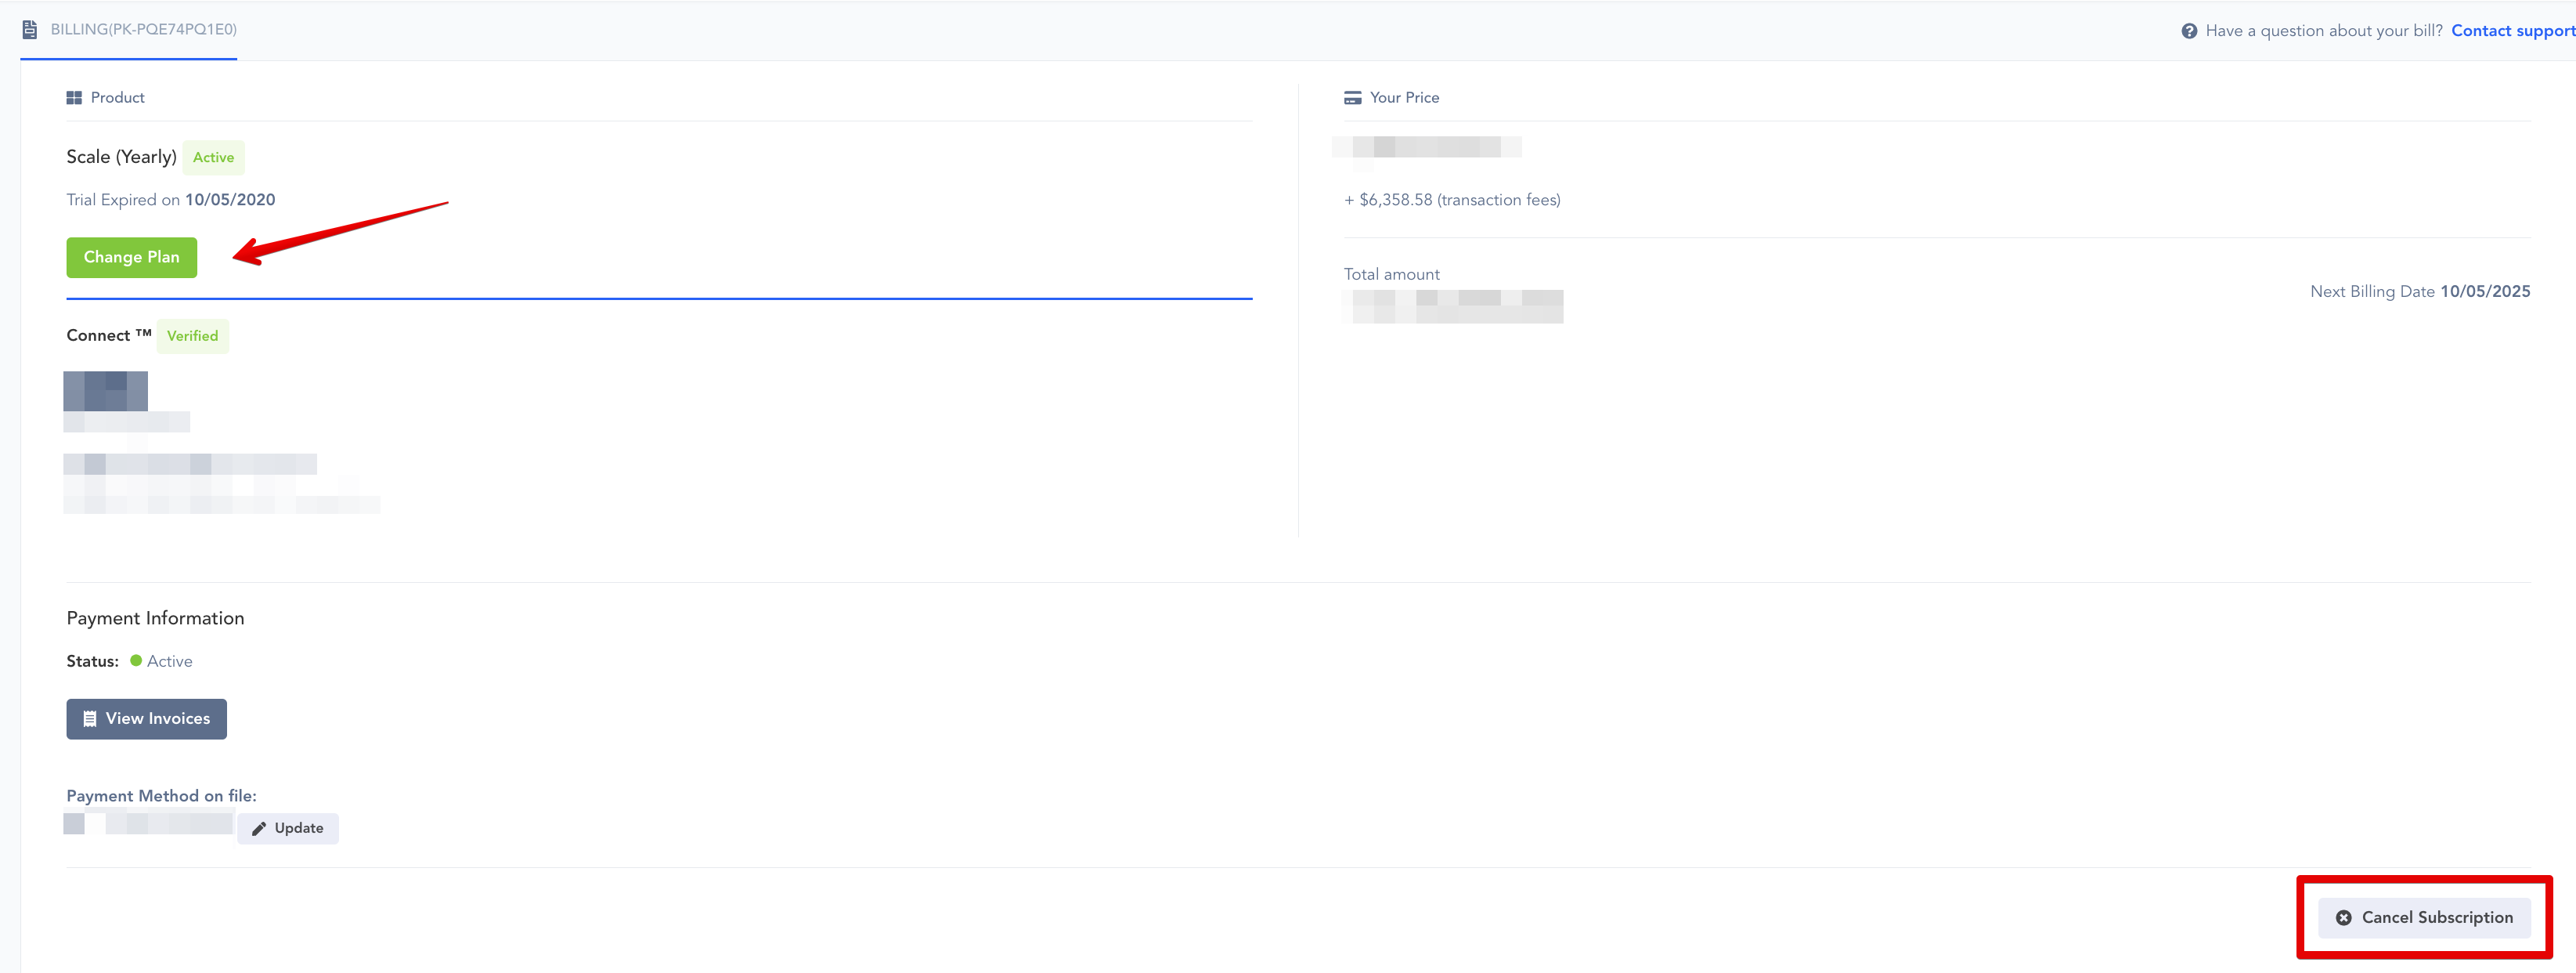Click the question mark help icon
The width and height of the screenshot is (2576, 973).
click(2189, 31)
